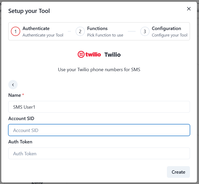Viewport: 199px width, 184px height.
Task: Click the bold Twilio title text
Action: click(x=113, y=55)
